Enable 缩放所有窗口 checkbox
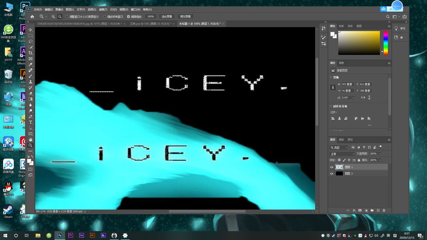Viewport: 427px width, 240px height. point(104,17)
